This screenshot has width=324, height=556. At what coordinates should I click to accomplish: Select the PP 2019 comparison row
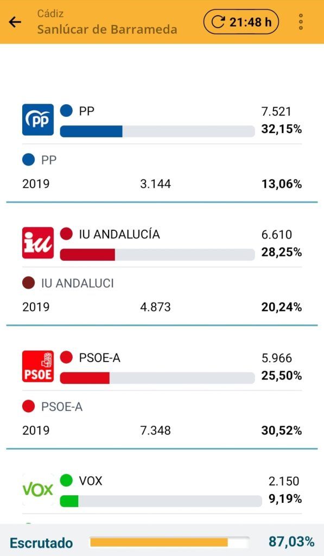[x=162, y=184]
